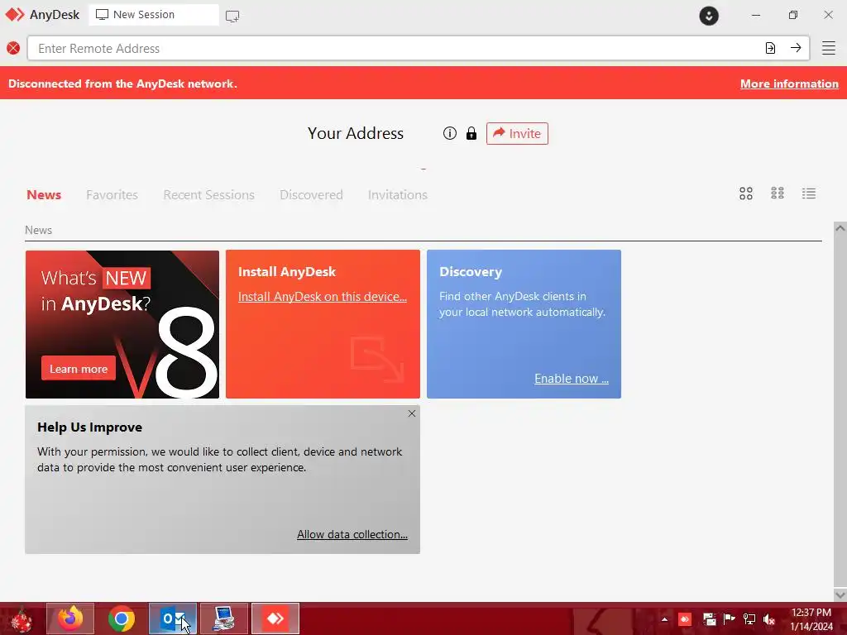The width and height of the screenshot is (847, 635).
Task: Switch to small tiles view
Action: 778,193
